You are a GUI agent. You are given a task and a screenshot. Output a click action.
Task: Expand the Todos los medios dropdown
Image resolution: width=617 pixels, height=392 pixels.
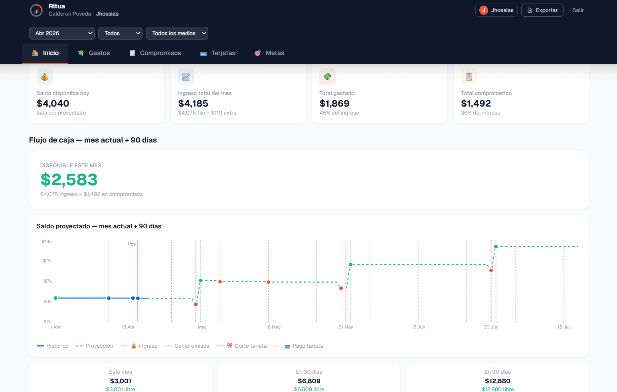pyautogui.click(x=177, y=33)
